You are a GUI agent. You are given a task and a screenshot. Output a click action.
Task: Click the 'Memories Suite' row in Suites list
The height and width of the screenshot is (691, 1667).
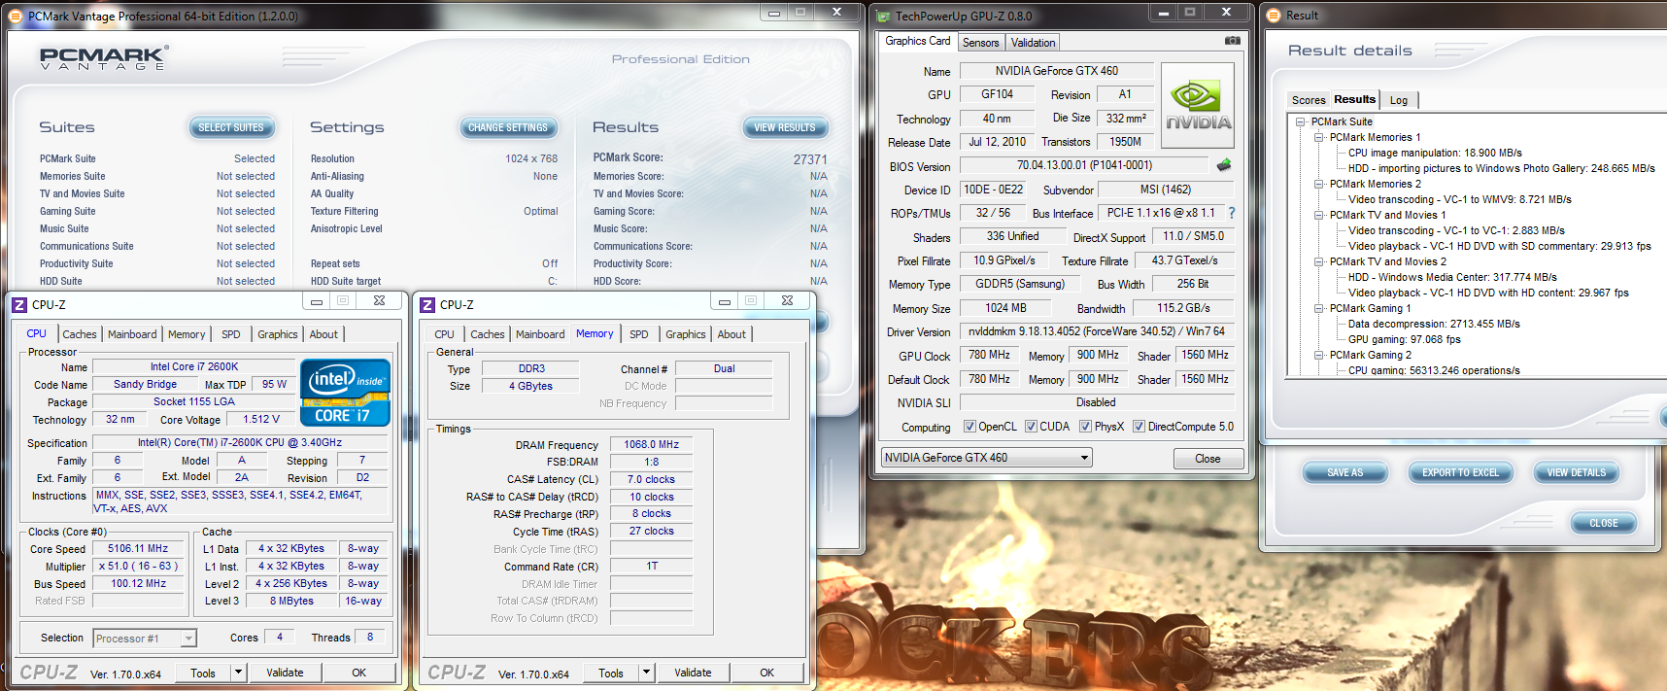157,176
